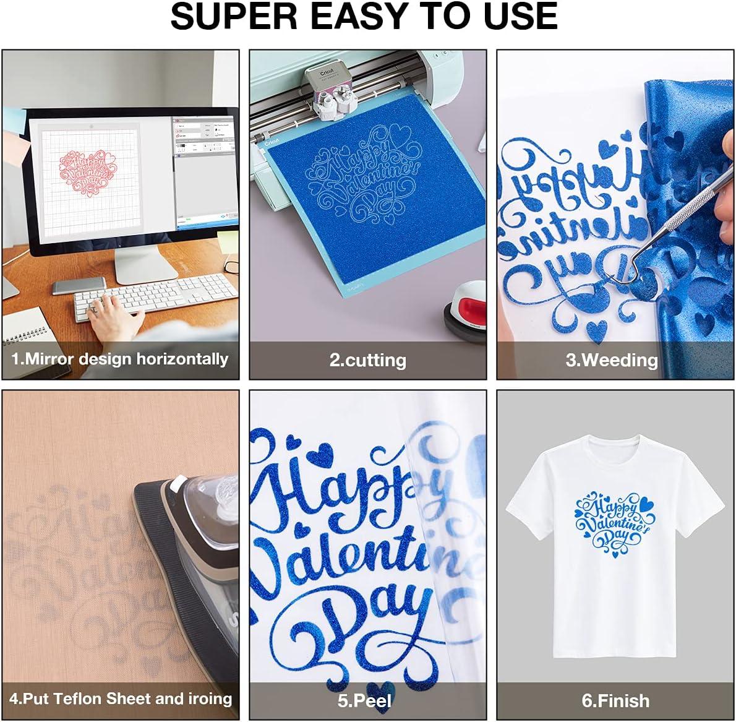Click the '5.Peel' step label
The width and height of the screenshot is (736, 722).
pos(364,701)
